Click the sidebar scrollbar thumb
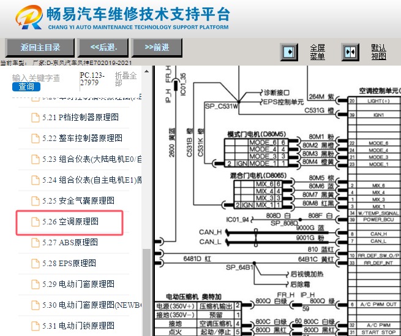Viewport: 401px width, 336px height. (146, 292)
